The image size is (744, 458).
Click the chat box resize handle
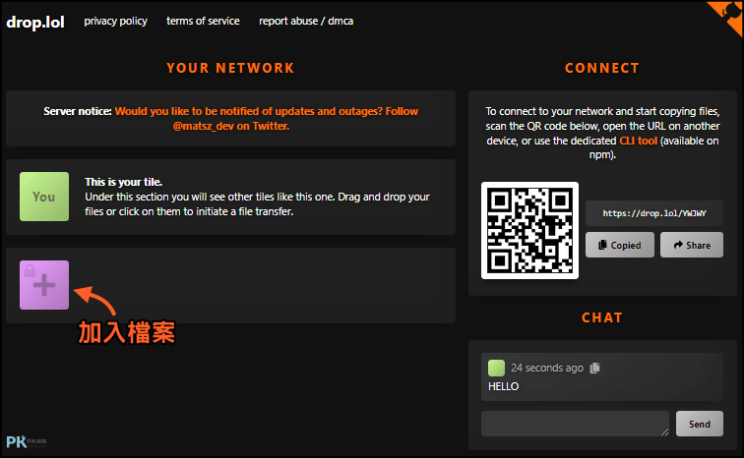coord(664,431)
